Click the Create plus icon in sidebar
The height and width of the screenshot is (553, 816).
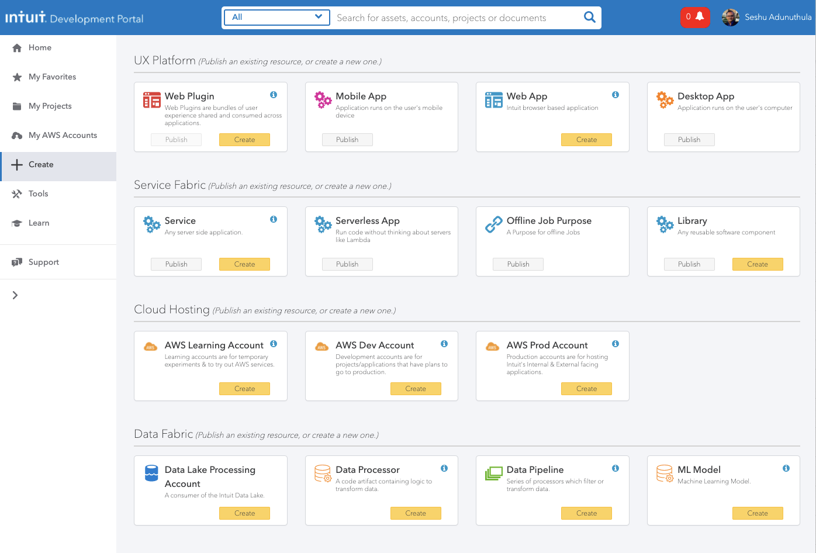pos(17,165)
